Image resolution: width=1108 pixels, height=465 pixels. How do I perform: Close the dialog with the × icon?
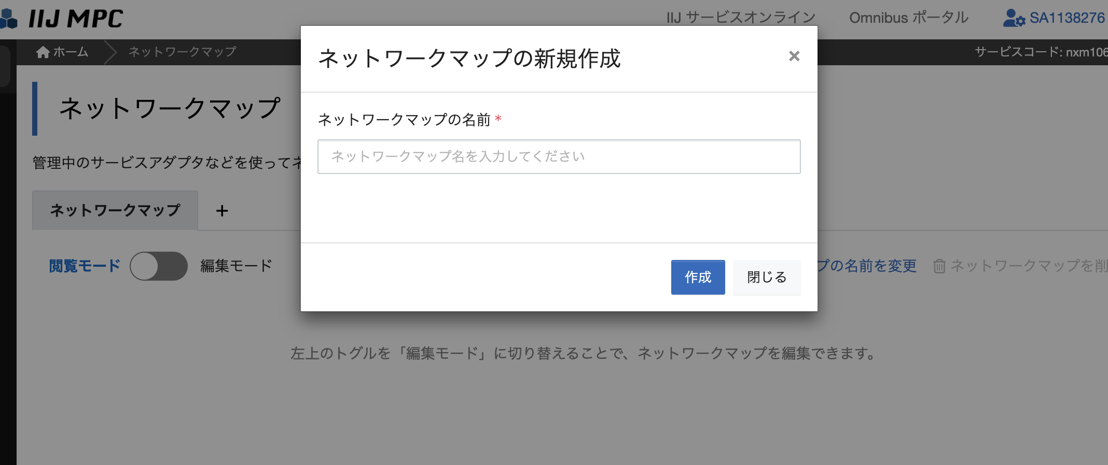794,56
